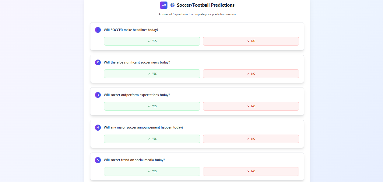The image size is (383, 182).
Task: Answer NO to 'Will SOCCER make headlines today?'
Action: click(251, 41)
